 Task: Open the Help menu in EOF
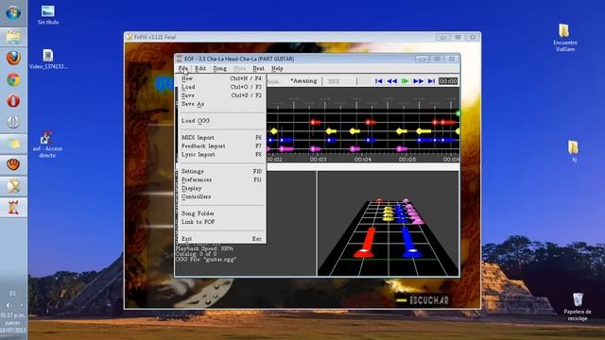pyautogui.click(x=277, y=69)
